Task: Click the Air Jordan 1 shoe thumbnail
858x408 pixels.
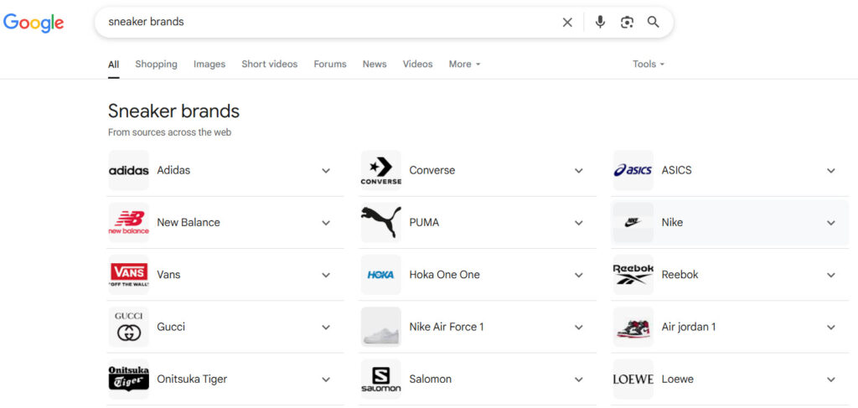Action: [x=633, y=327]
